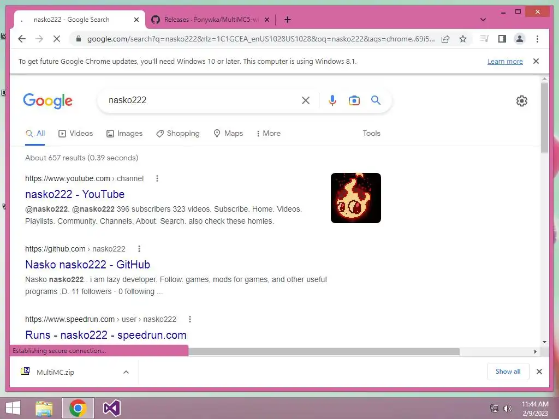Open the Chrome three-dot menu
The width and height of the screenshot is (559, 419).
pos(537,39)
